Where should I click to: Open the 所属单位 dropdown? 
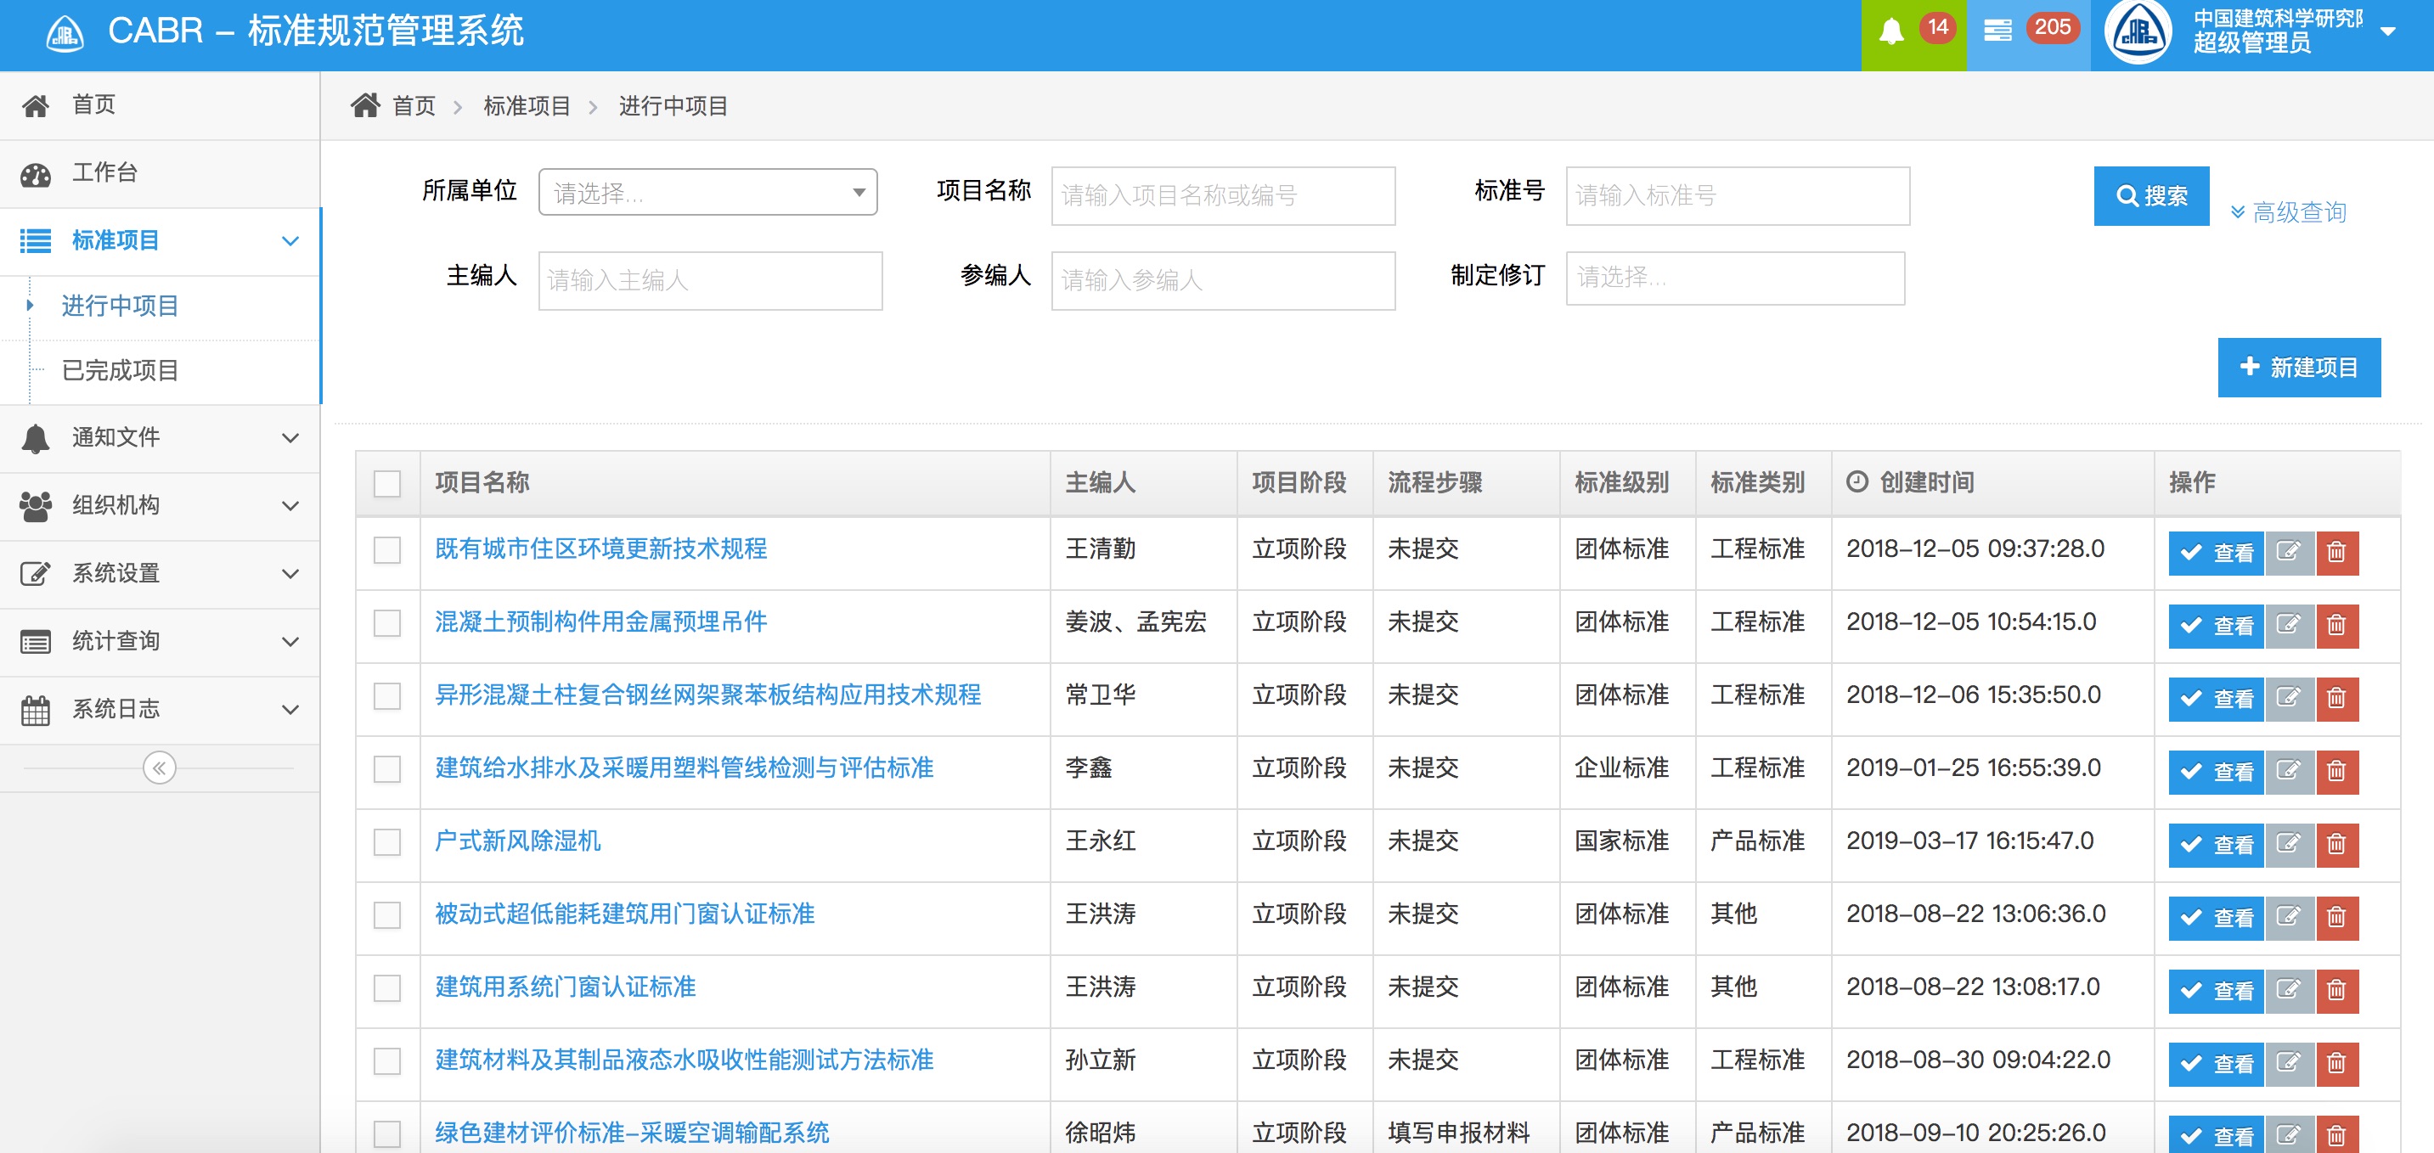click(707, 193)
